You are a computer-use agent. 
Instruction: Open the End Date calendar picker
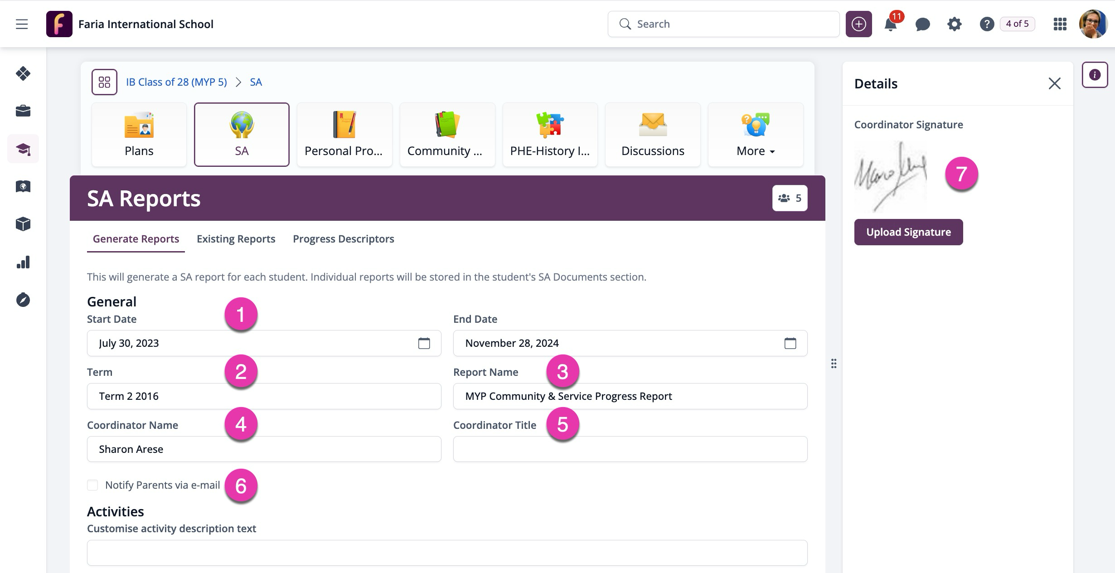[790, 343]
